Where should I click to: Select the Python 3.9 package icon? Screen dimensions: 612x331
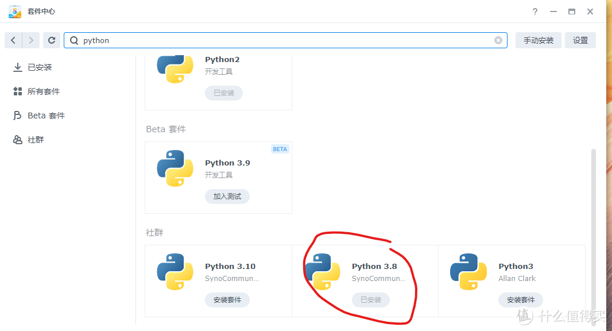click(175, 168)
